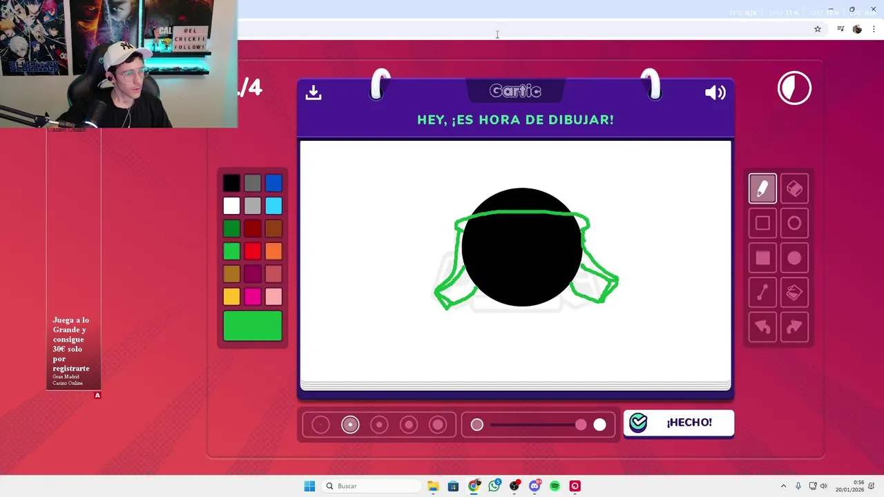Open File Explorer from the taskbar
Image resolution: width=884 pixels, height=497 pixels.
click(433, 486)
